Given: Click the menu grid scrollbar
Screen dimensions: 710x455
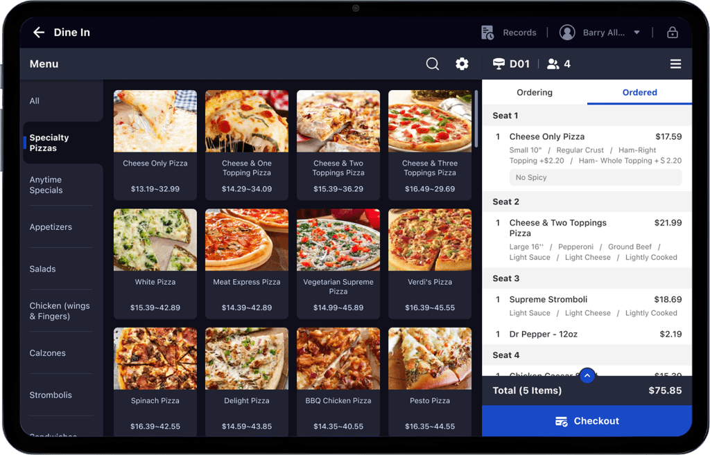Looking at the screenshot, I should [x=476, y=118].
